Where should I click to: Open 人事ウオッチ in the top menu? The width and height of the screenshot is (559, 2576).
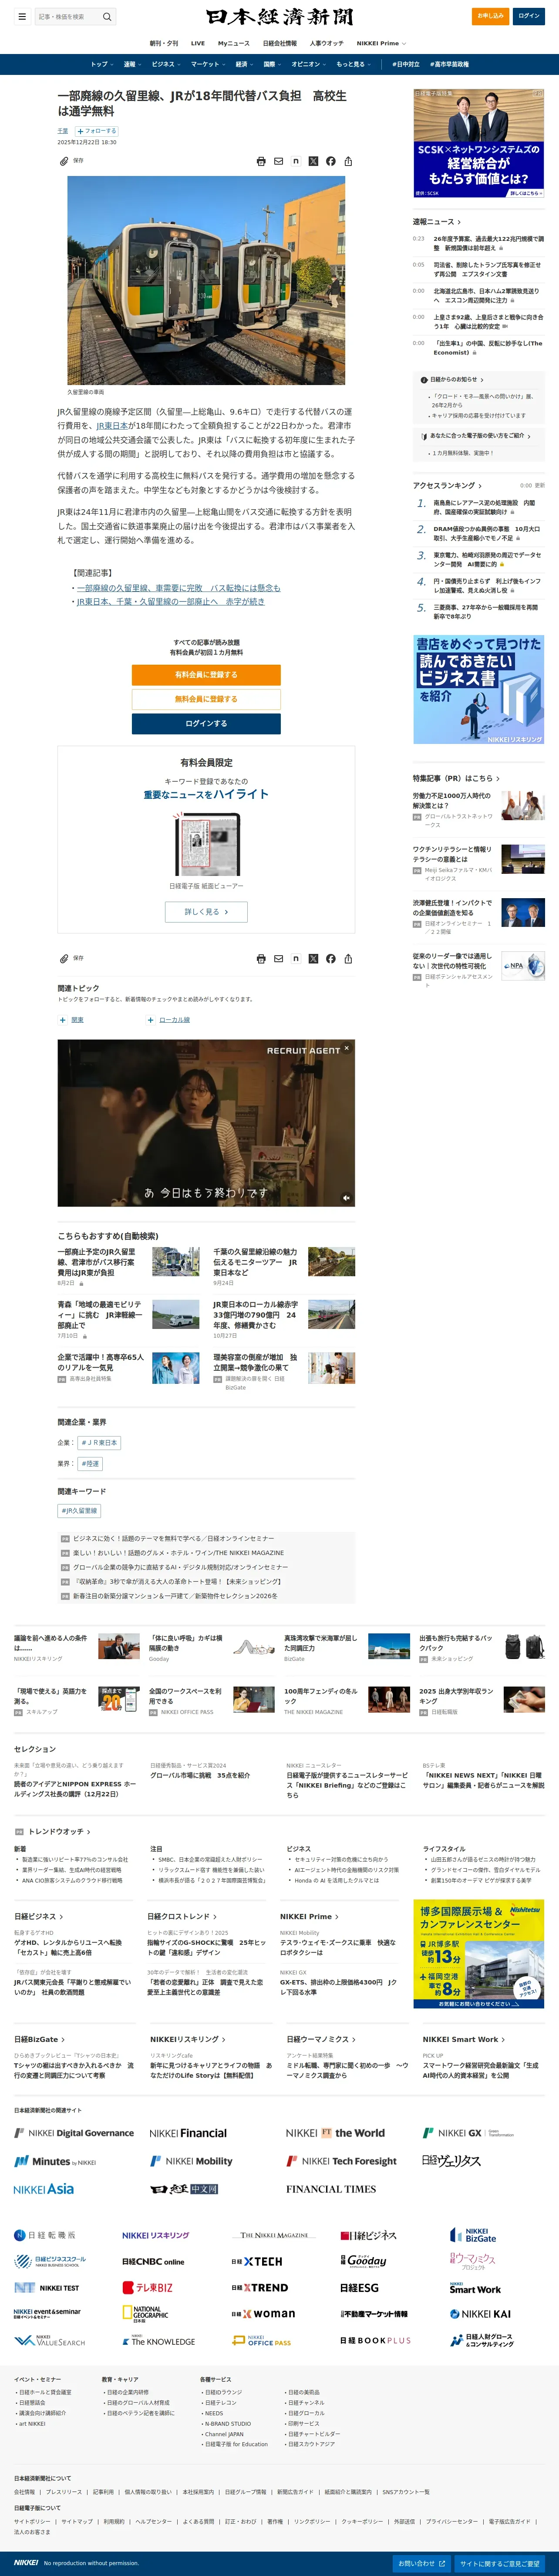(x=326, y=43)
